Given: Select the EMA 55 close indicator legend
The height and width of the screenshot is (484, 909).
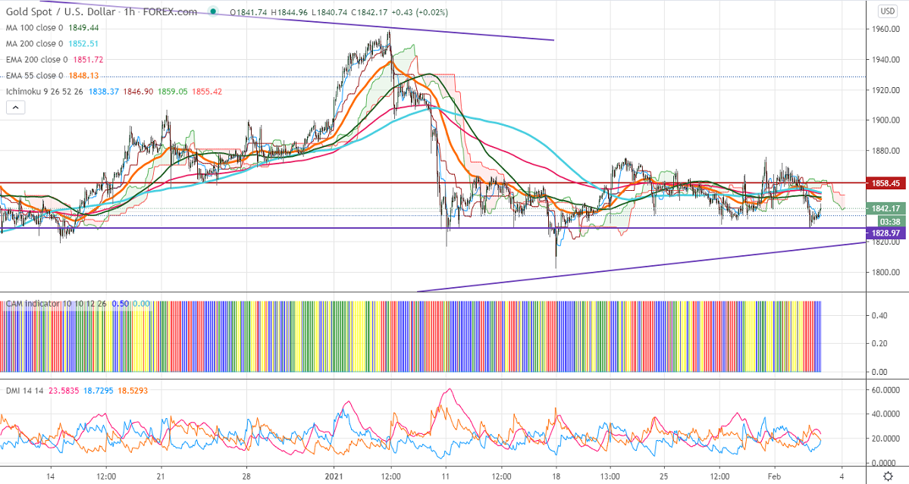Looking at the screenshot, I should tap(34, 75).
